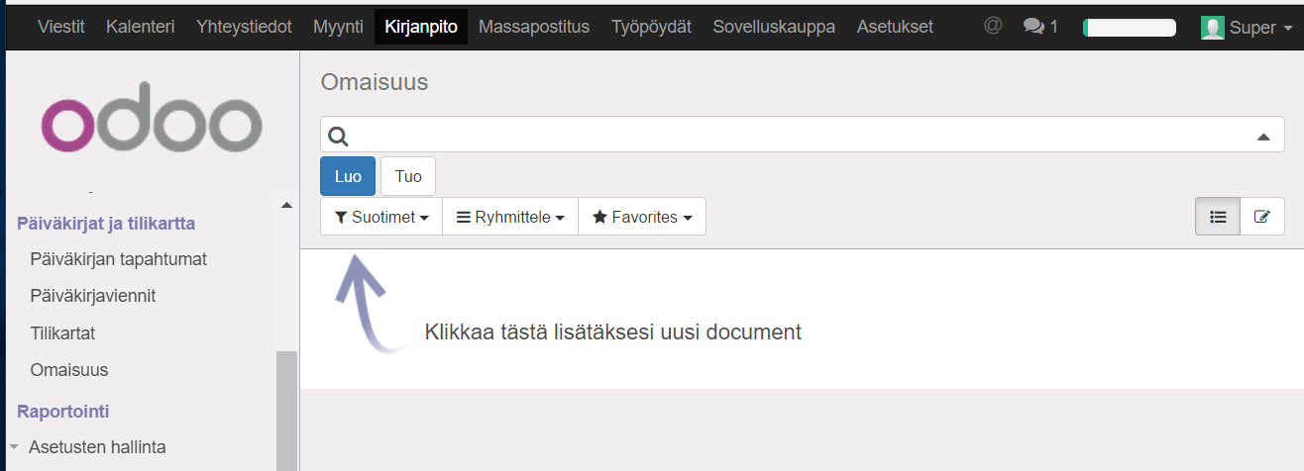Open the Yhteystiedot menu
Viewport: 1304px width, 471px height.
(244, 27)
